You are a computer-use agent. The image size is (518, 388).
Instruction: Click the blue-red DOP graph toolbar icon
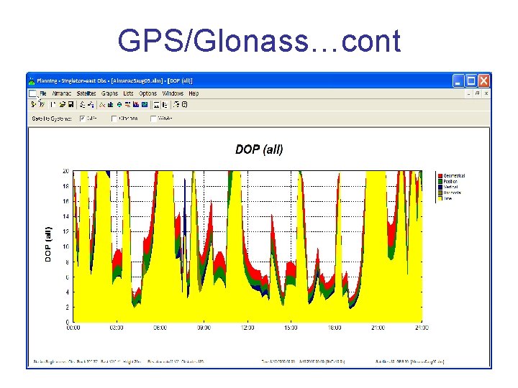point(136,105)
